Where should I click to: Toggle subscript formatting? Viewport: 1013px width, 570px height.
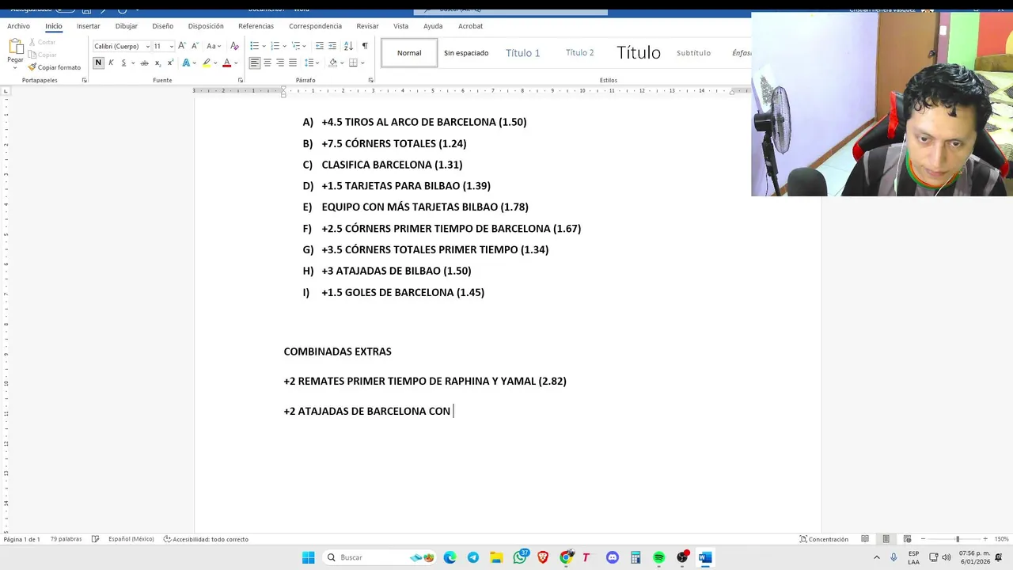157,63
